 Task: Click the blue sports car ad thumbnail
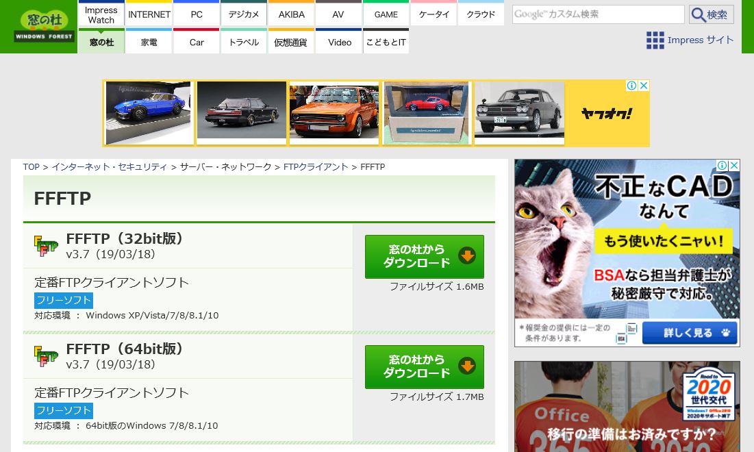[149, 113]
